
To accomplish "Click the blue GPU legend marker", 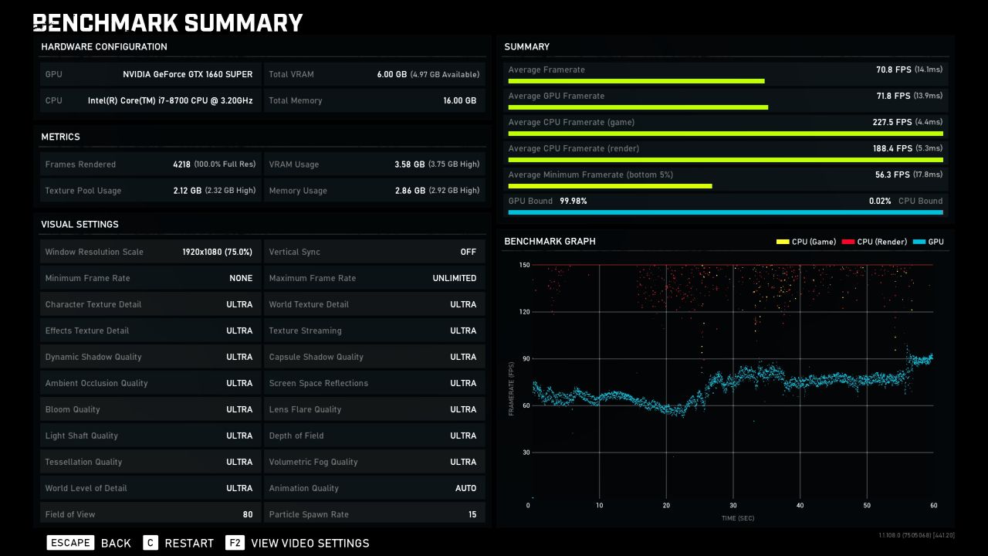I will point(919,242).
